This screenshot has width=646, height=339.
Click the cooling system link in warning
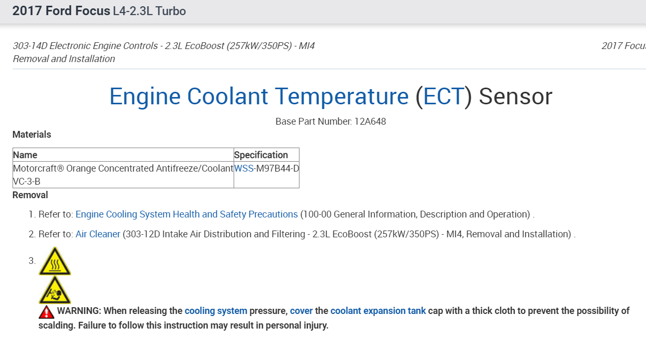point(216,311)
